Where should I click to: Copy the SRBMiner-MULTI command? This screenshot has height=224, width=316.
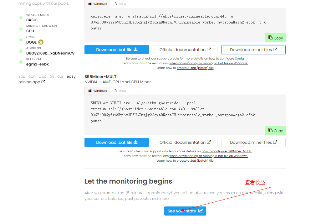(x=275, y=131)
